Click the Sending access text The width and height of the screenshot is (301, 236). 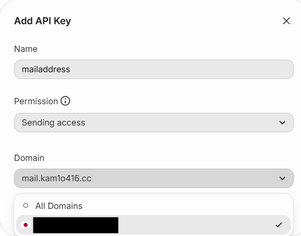pos(53,123)
